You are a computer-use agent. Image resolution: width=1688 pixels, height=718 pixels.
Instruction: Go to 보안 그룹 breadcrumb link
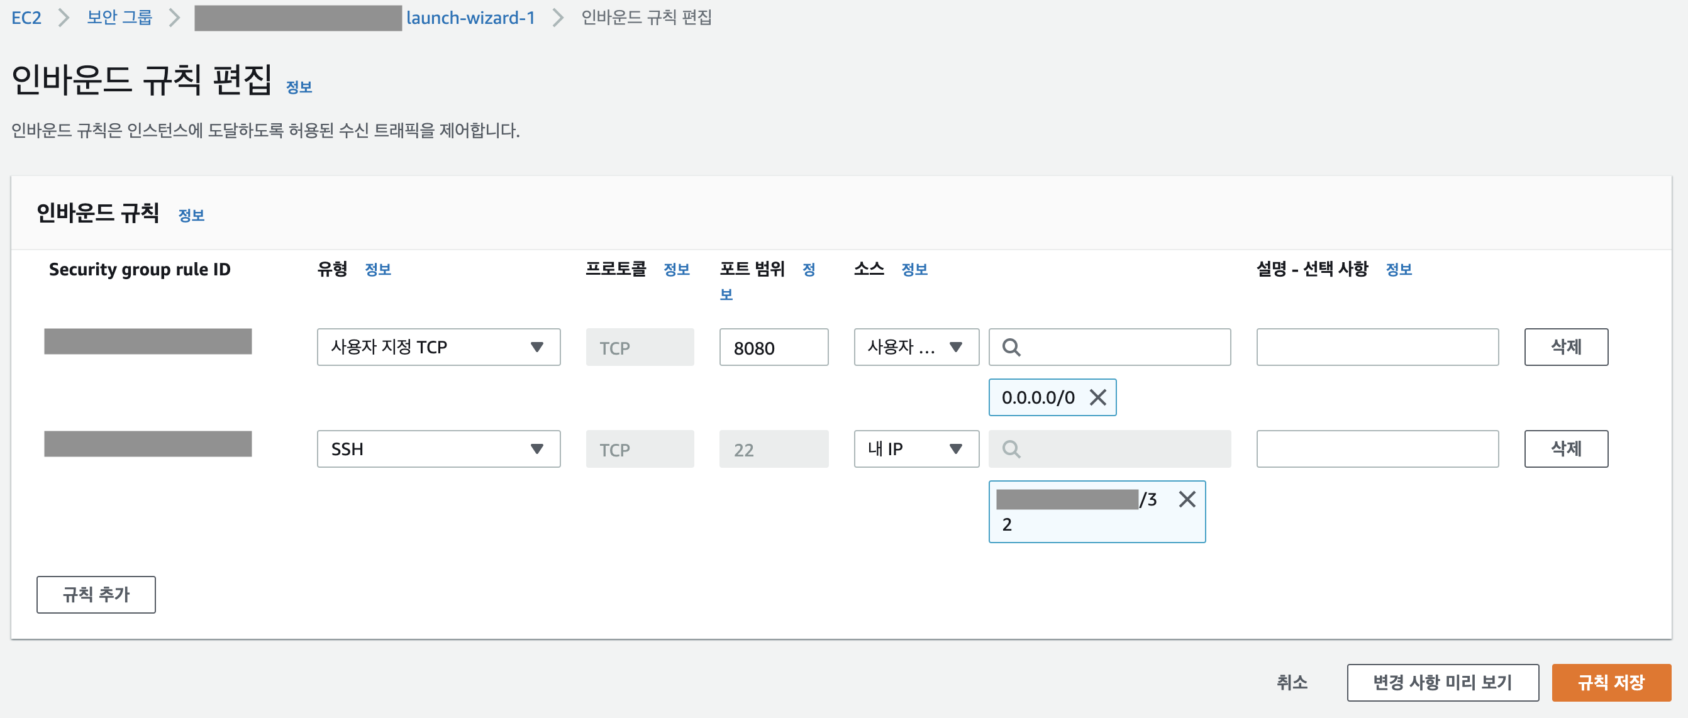tap(119, 18)
